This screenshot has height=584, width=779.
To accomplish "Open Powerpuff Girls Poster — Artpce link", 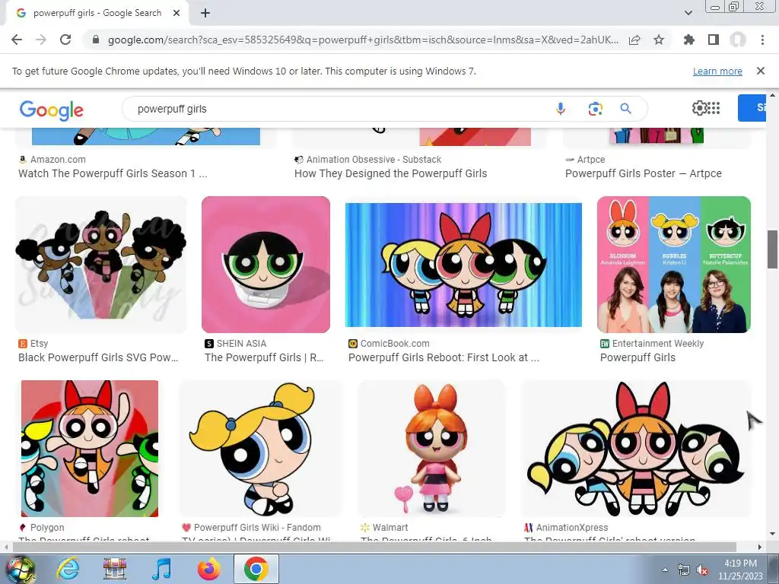I will point(644,173).
